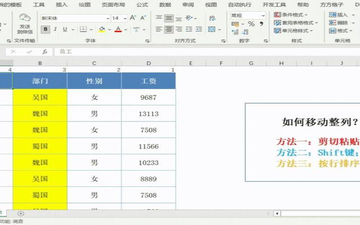Open the 方方格子 ribbon tab
The image size is (360, 225).
[332, 4]
